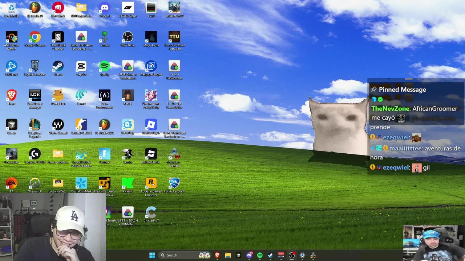Open the iLok License Manager
Image resolution: width=465 pixels, height=261 pixels.
coord(35,99)
